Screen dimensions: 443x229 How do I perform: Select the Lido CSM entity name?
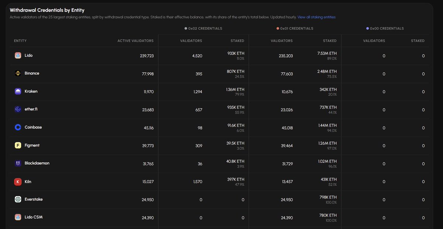[x=34, y=217]
